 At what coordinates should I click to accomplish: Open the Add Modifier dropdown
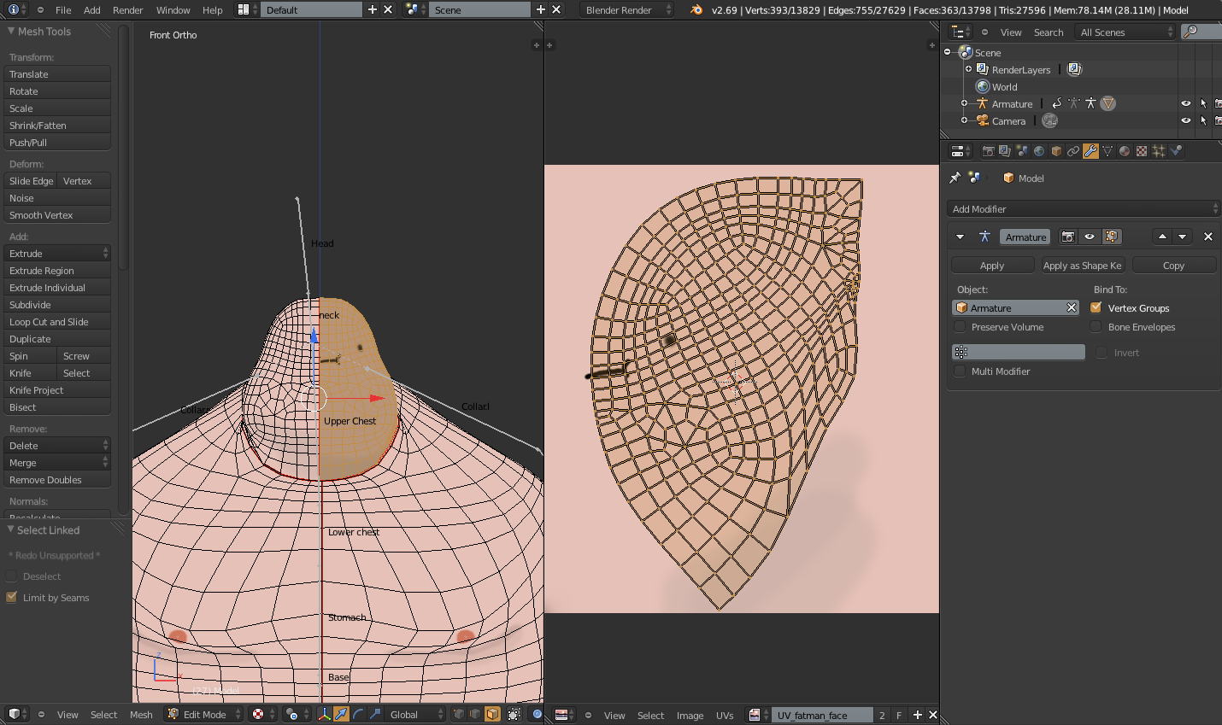pyautogui.click(x=1084, y=208)
